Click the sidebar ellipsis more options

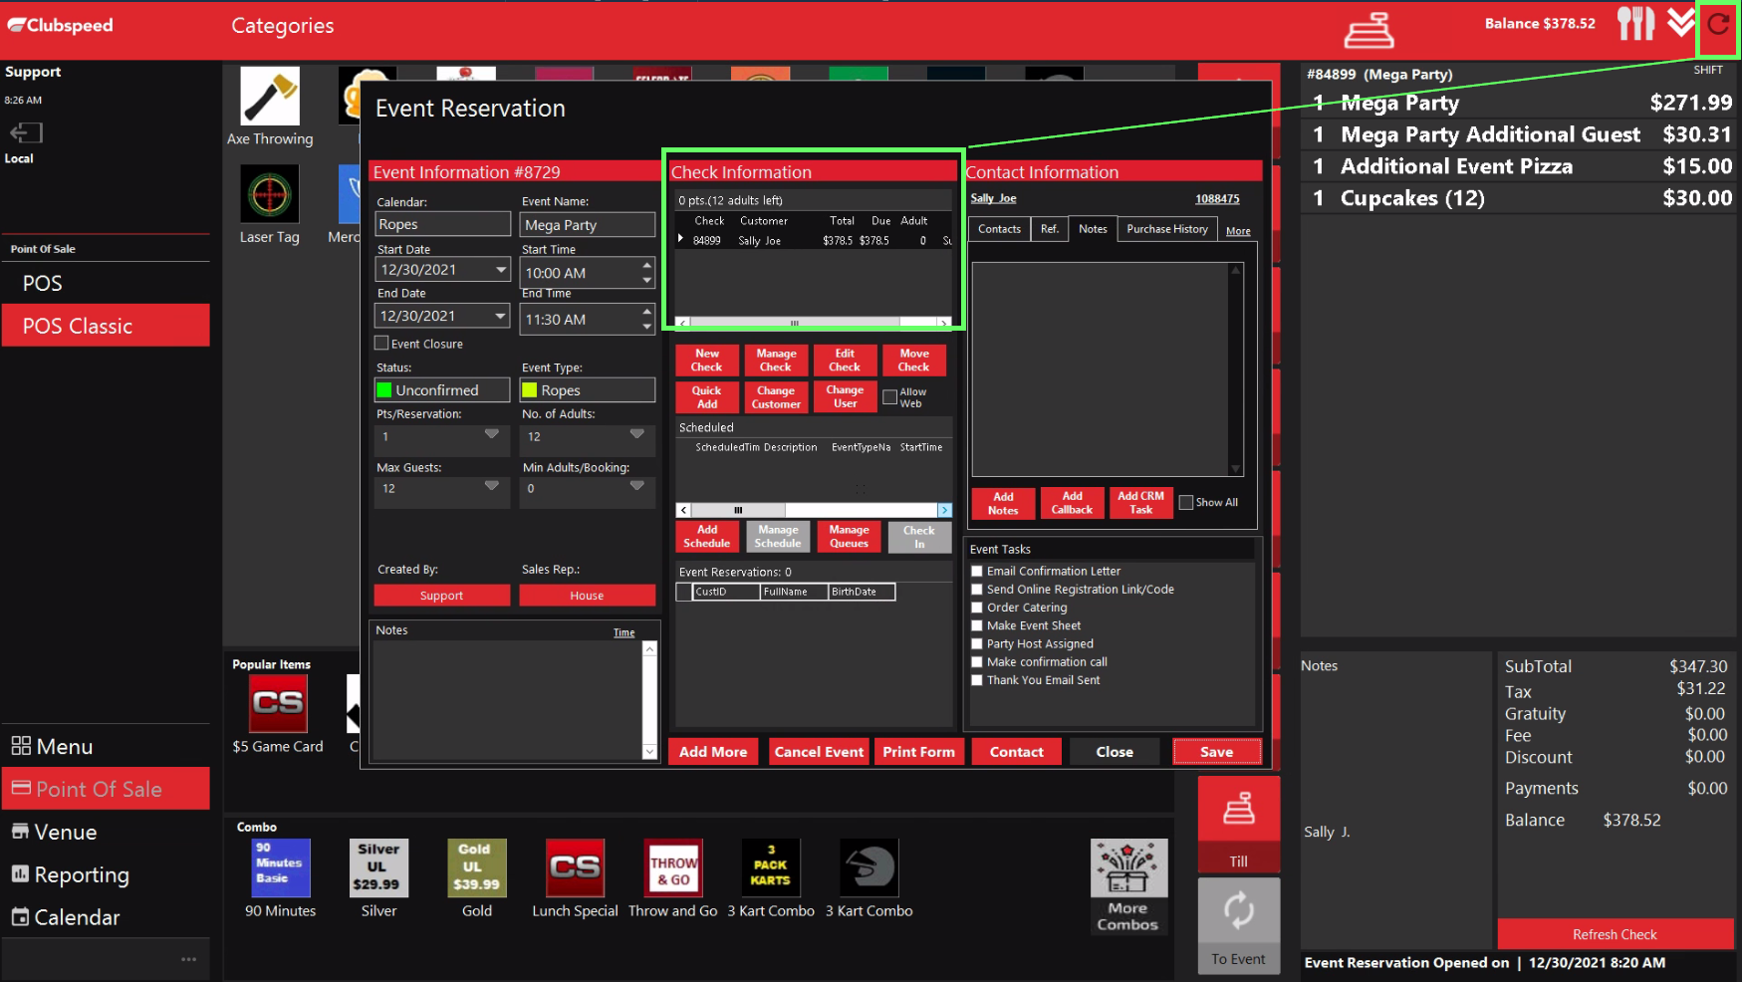coord(188,959)
